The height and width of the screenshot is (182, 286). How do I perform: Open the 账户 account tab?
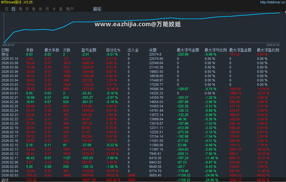70,9
